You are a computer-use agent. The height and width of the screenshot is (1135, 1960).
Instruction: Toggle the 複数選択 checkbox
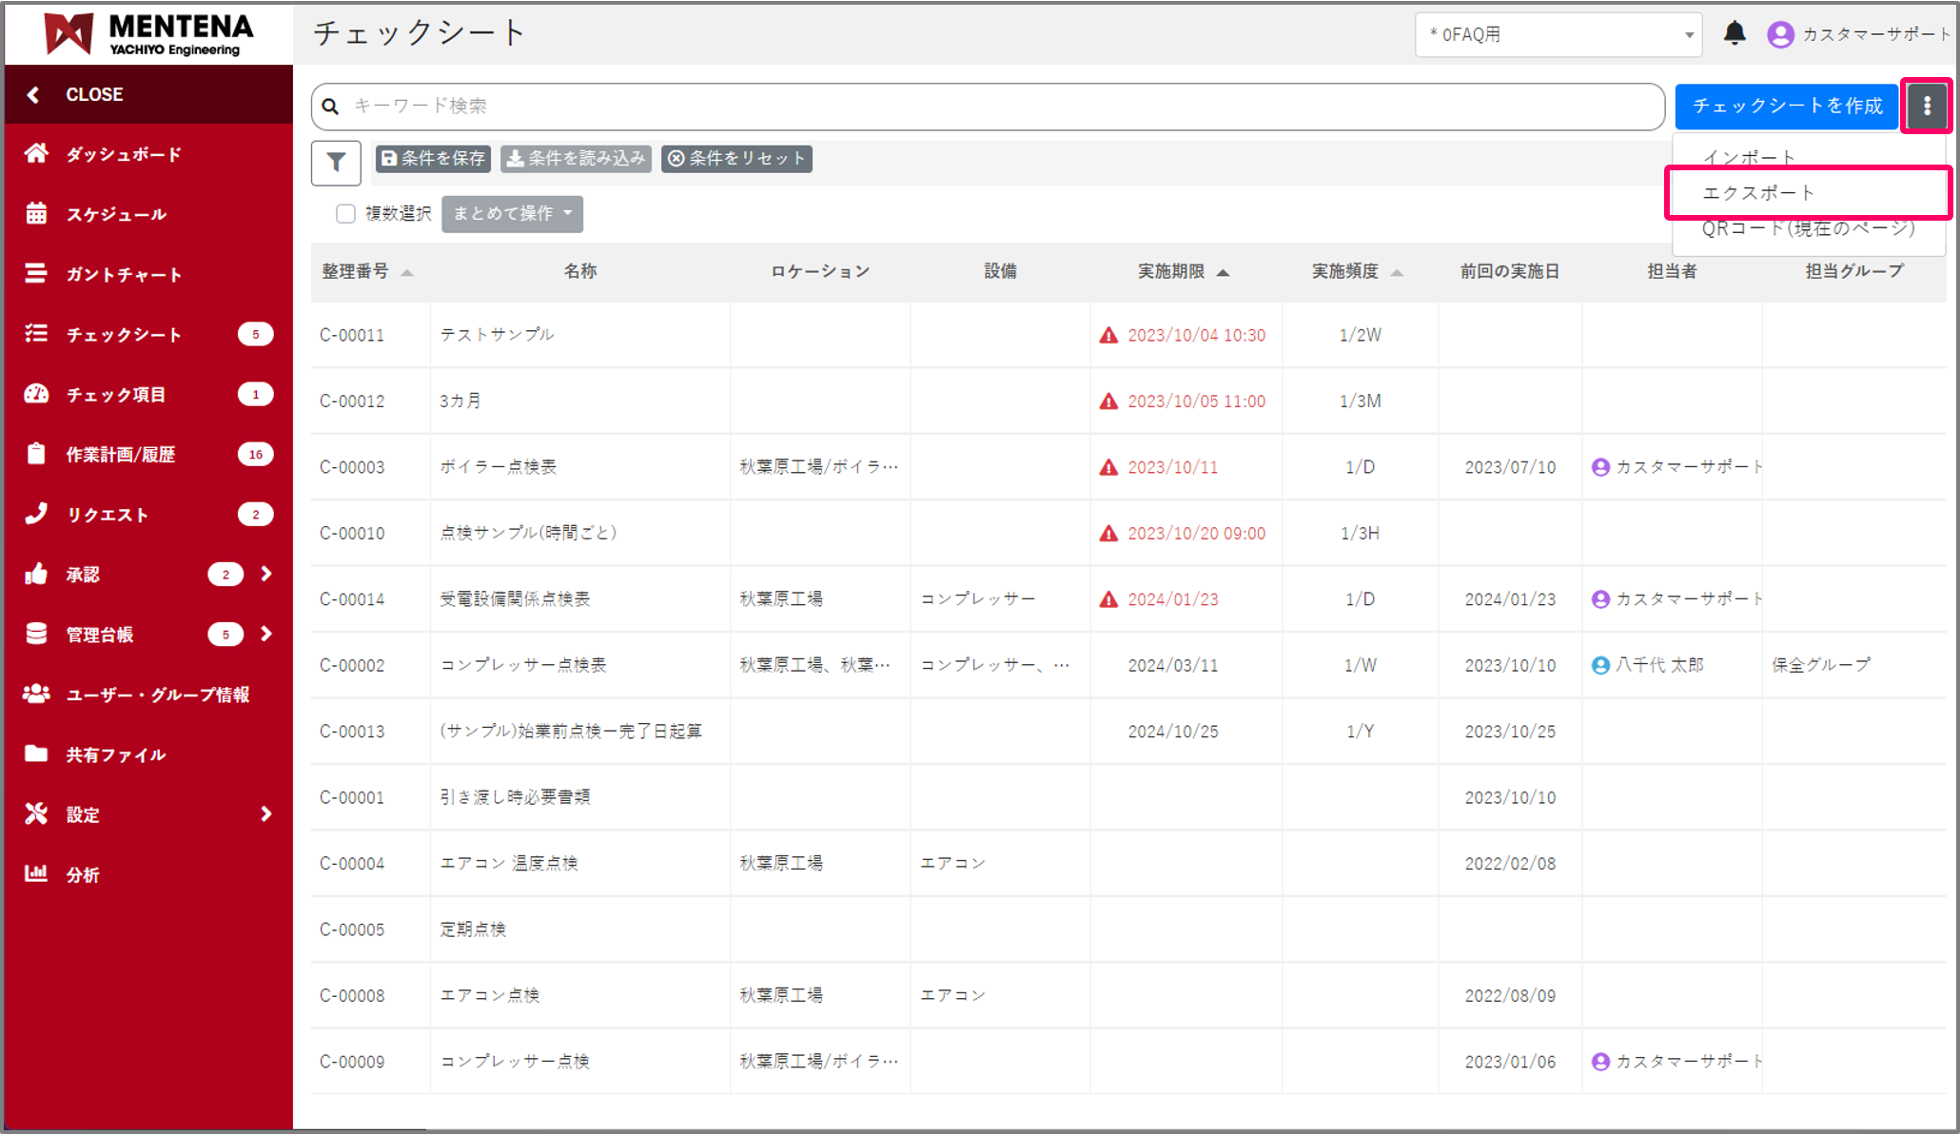point(345,213)
